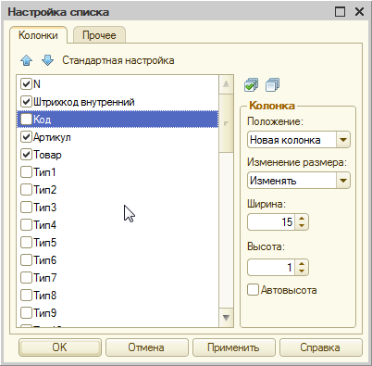Screen dimensions: 372x366
Task: Enable the Тип9 checkbox
Action: coord(26,313)
